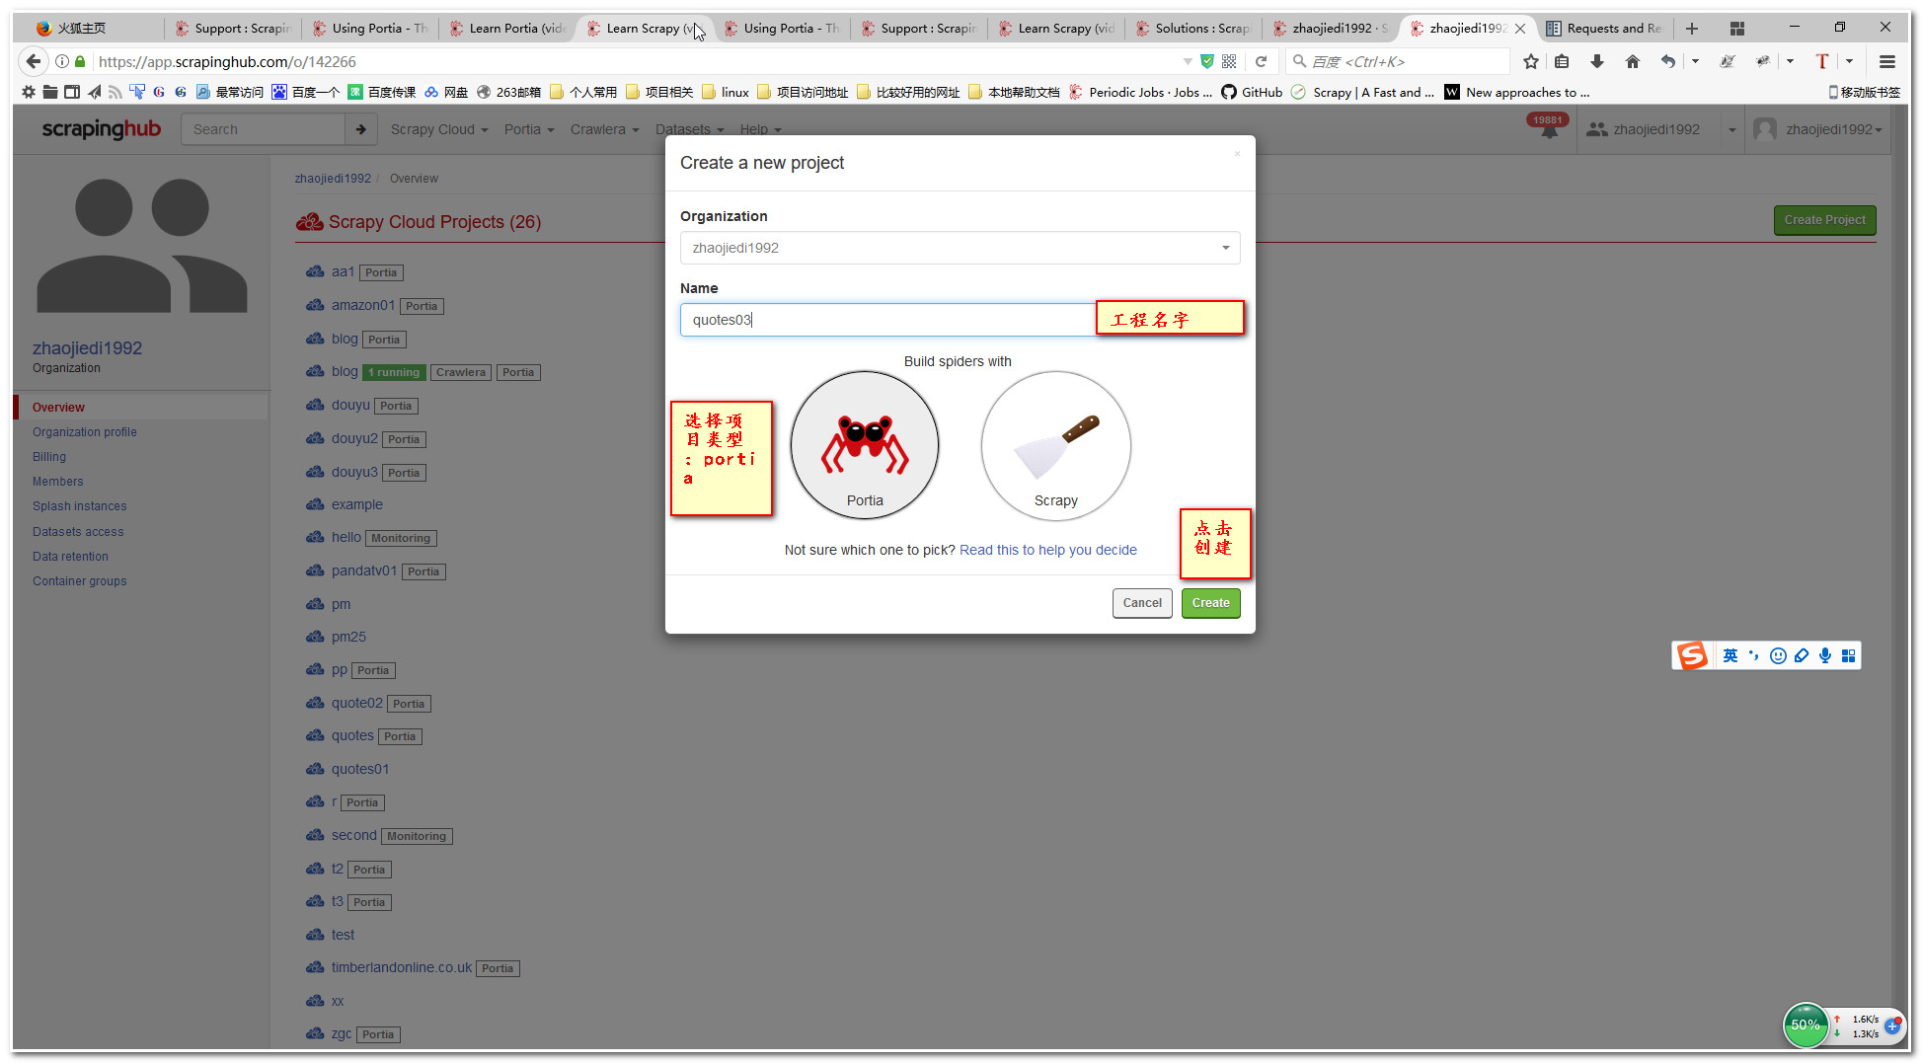Close the Create a new project dialog
The width and height of the screenshot is (1922, 1063).
(x=1237, y=153)
